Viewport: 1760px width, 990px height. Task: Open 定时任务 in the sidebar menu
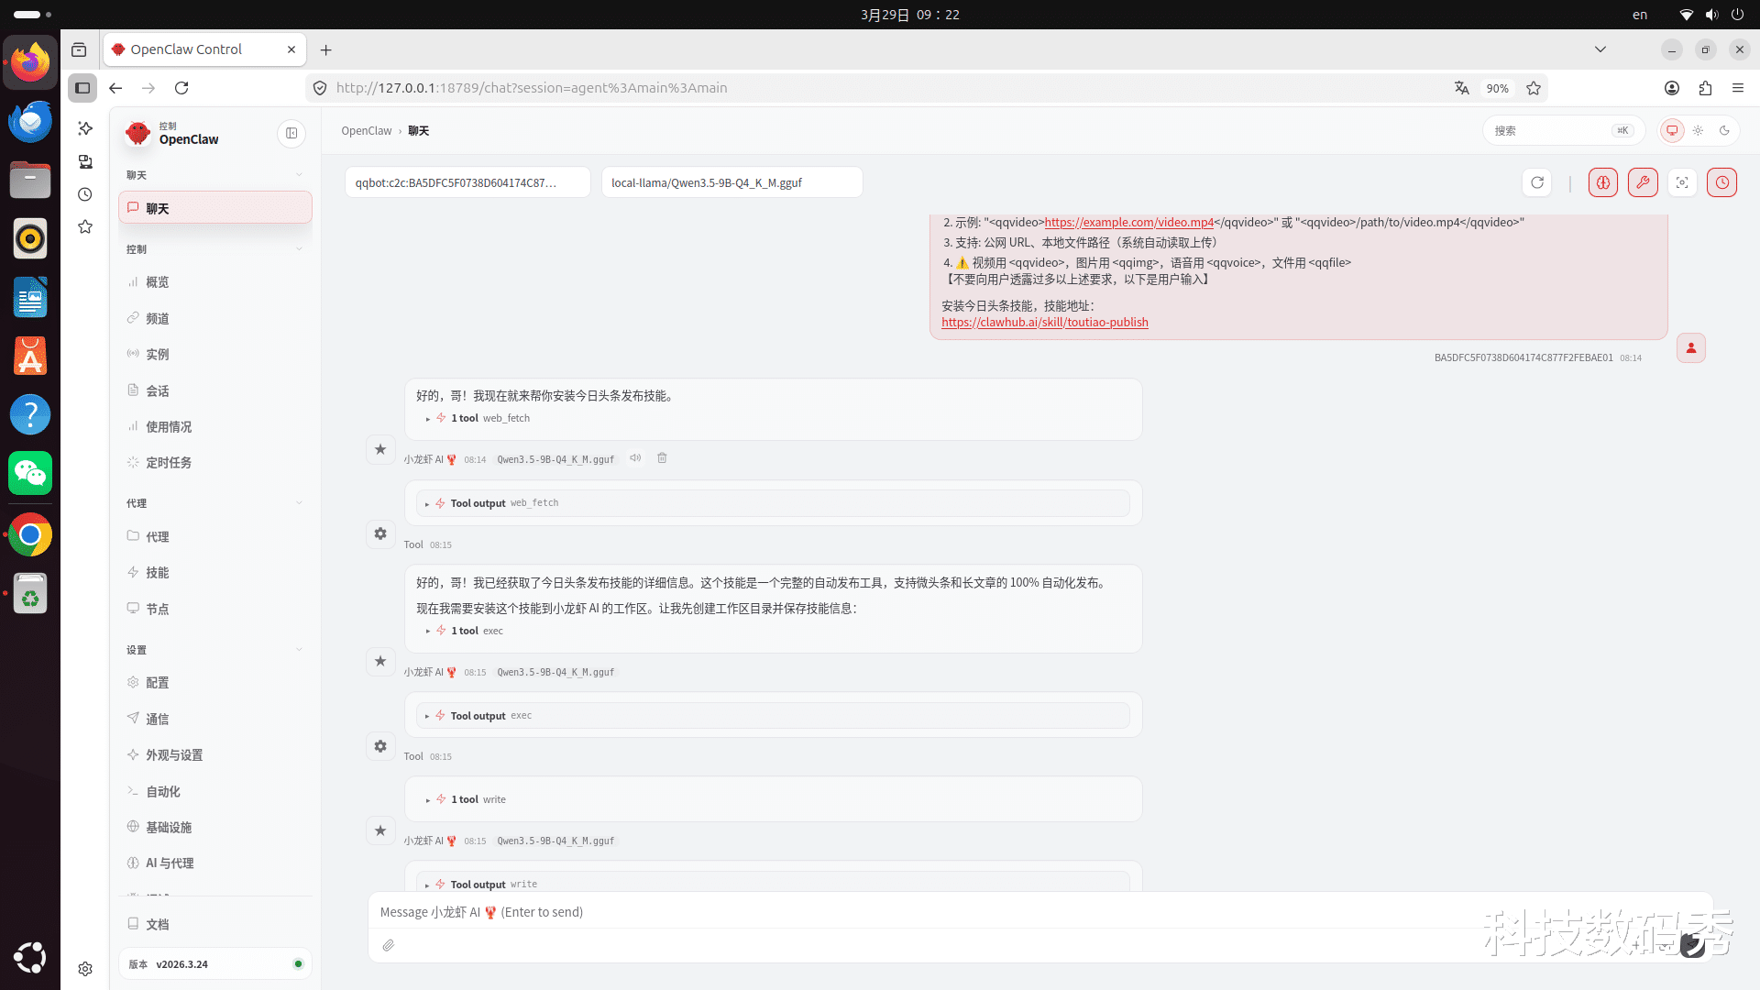(x=169, y=463)
